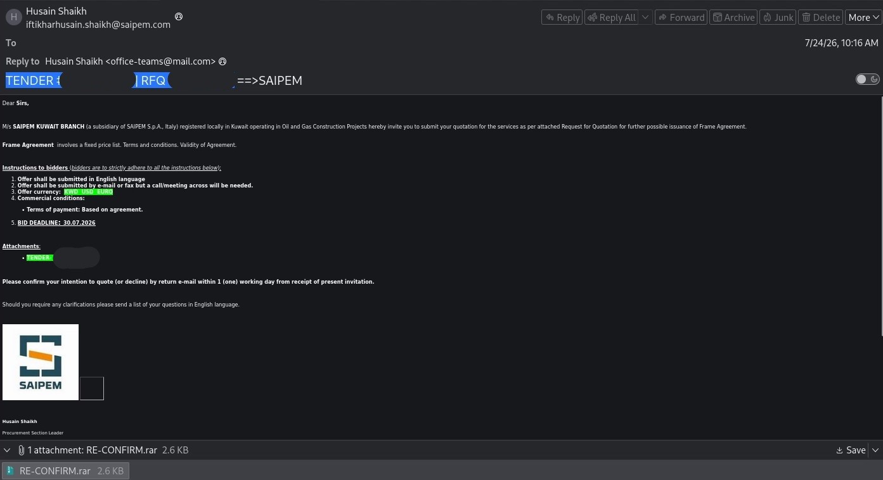Click contact icon after the office-teams@mail.com reply-to address
Image resolution: width=883 pixels, height=480 pixels.
[x=222, y=61]
